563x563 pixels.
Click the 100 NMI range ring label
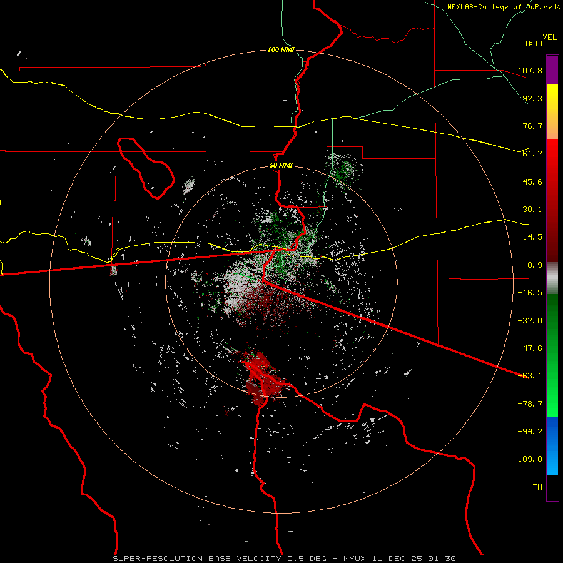[x=281, y=49]
